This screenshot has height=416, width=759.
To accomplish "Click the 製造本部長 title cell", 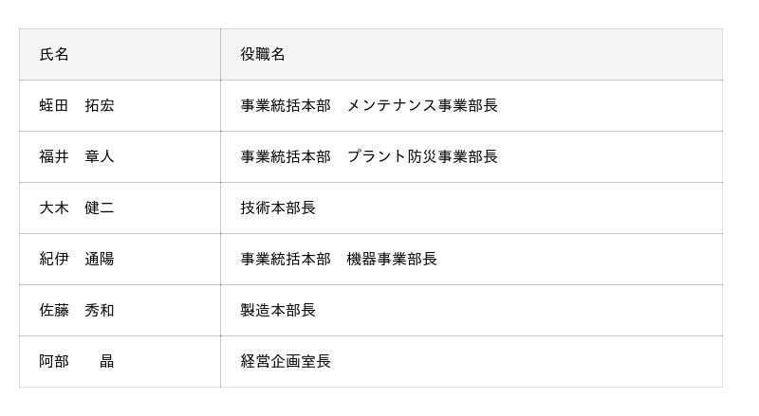I will (x=278, y=311).
